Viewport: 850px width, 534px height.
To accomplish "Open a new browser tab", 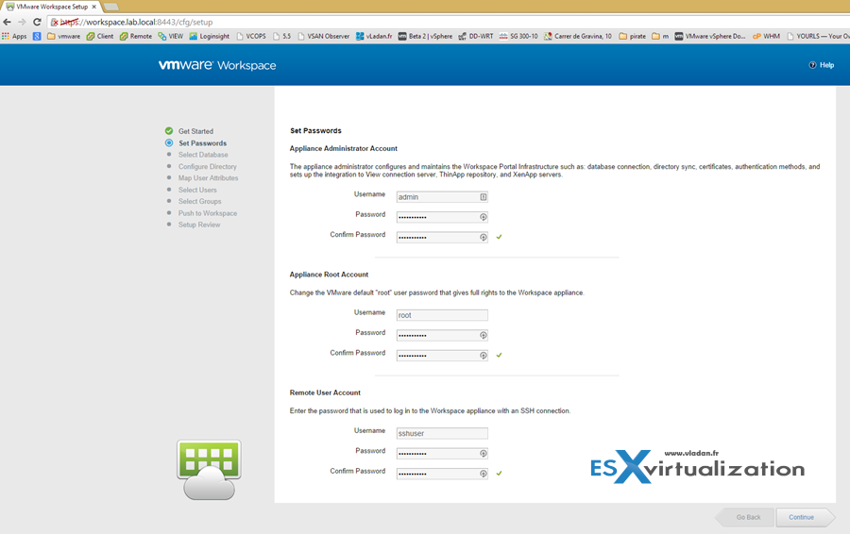I will pyautogui.click(x=110, y=7).
